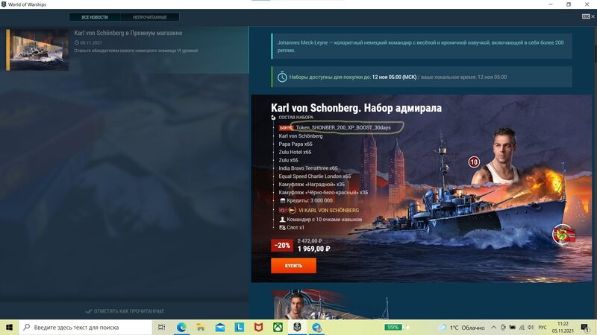Click Камуфляж «Чёрно-бело-красный» x35 item
The height and width of the screenshot is (335, 597).
point(323,192)
